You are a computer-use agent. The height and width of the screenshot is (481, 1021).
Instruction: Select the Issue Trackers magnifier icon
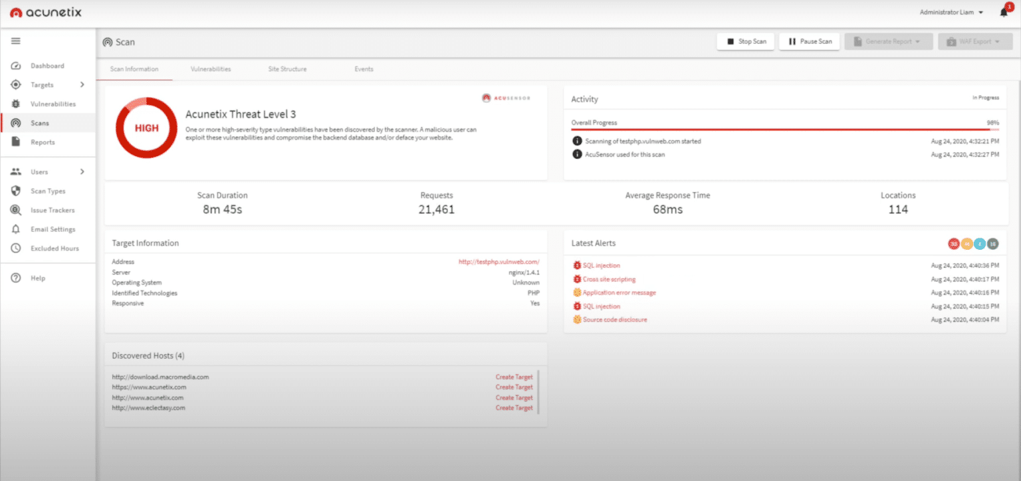[15, 210]
